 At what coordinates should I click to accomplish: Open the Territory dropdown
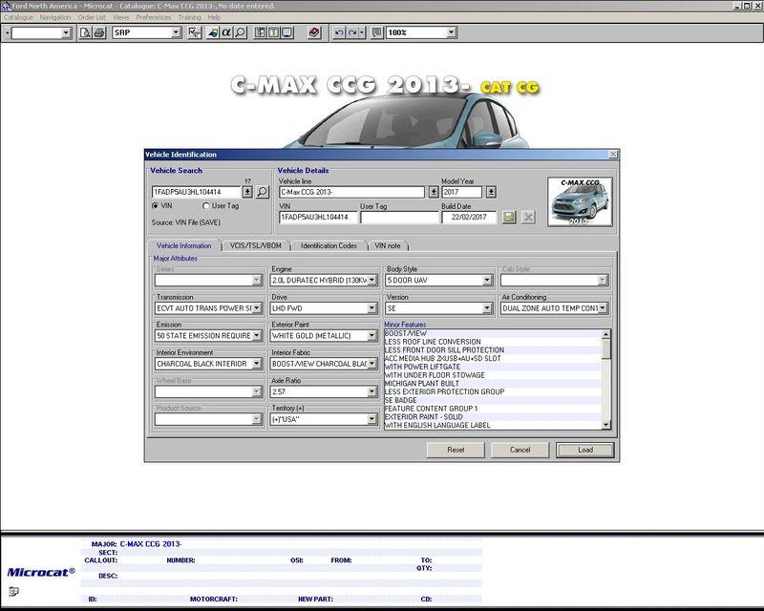point(371,419)
